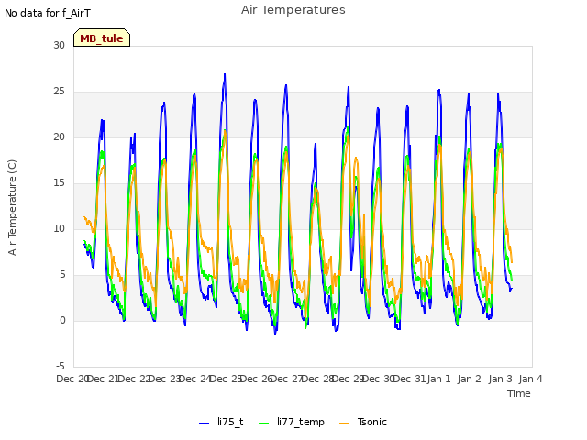Click the highest blue peak on Dec 25
The width and height of the screenshot is (587, 440).
[225, 74]
